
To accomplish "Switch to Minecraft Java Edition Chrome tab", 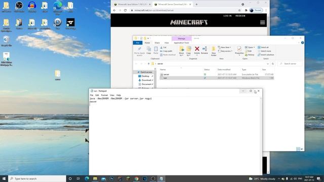I will pyautogui.click(x=132, y=5).
